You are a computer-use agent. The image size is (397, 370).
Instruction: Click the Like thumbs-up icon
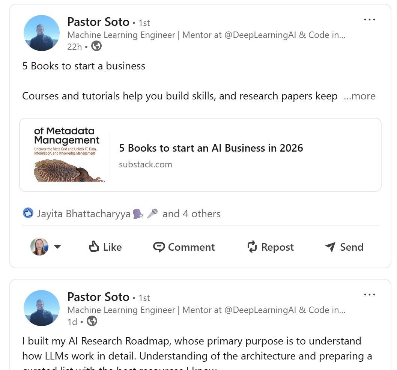[x=93, y=247]
